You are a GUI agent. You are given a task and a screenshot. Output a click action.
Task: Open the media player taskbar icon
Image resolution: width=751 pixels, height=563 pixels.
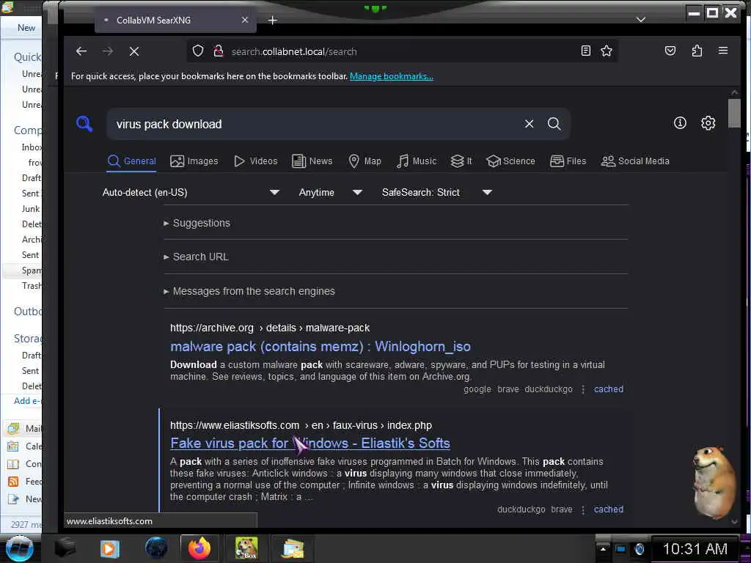[110, 548]
